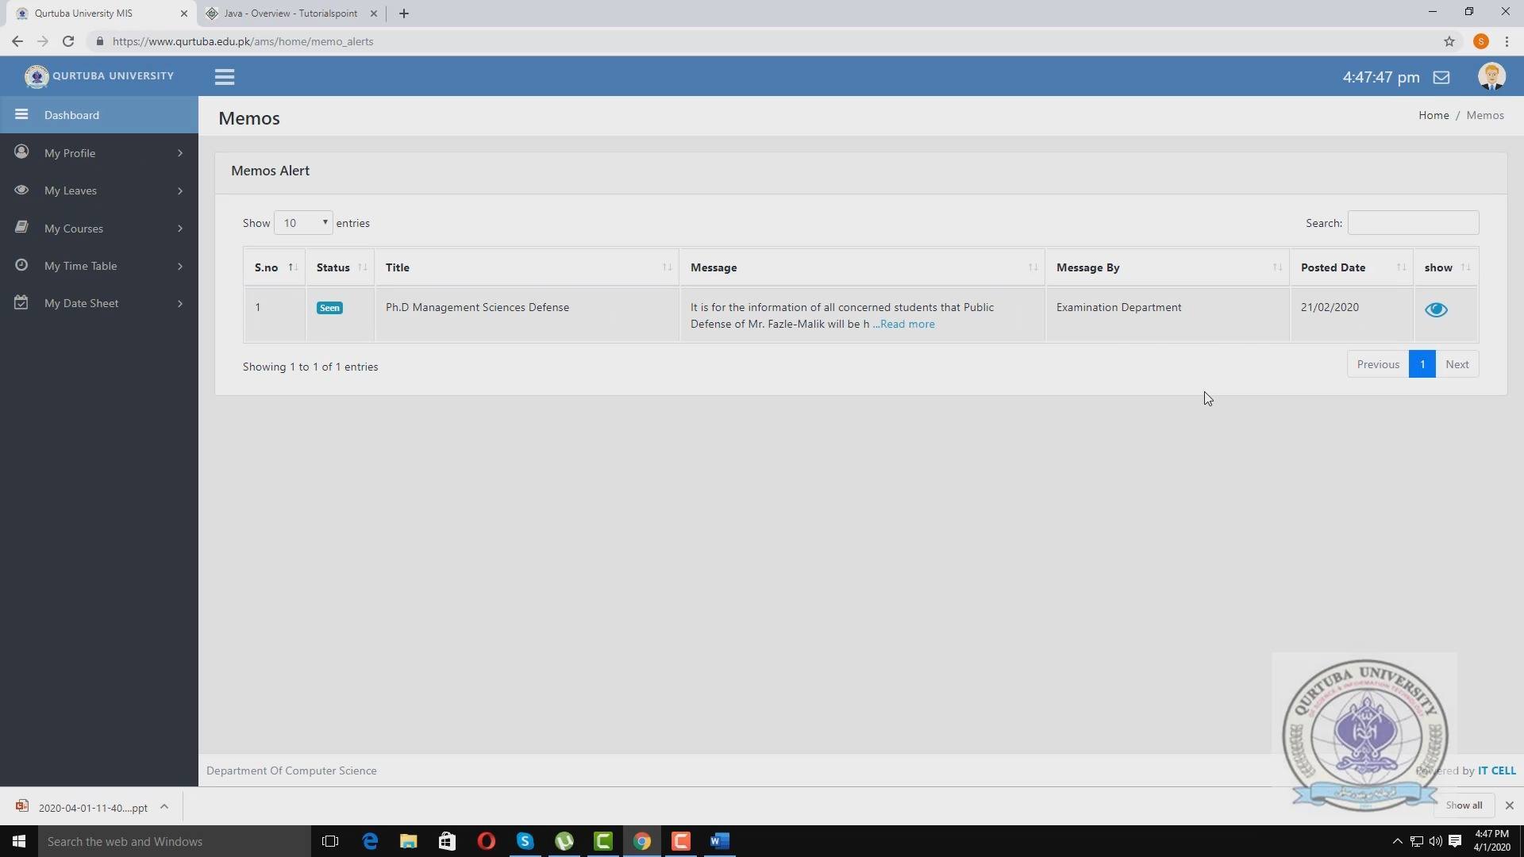Go to Dashboard in sidebar
This screenshot has width=1524, height=857.
click(x=99, y=115)
